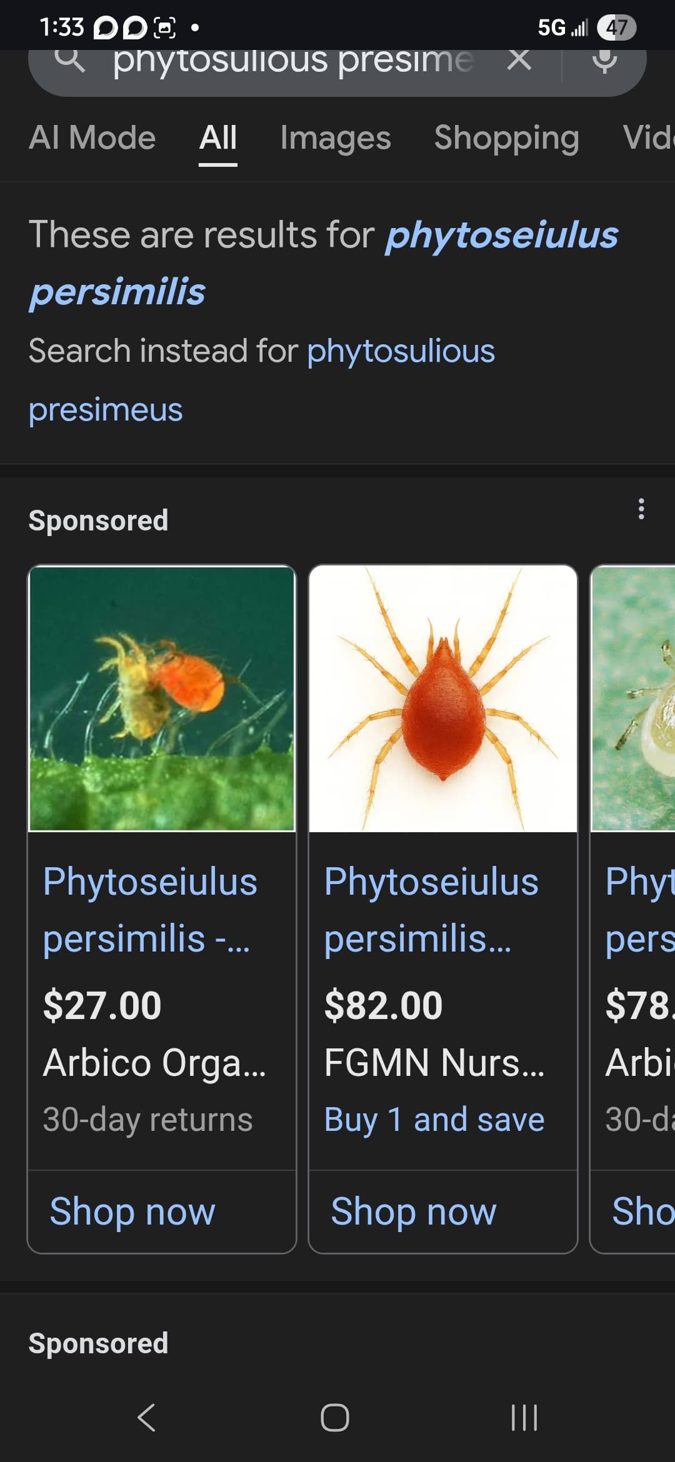The height and width of the screenshot is (1462, 675).
Task: Shop now for $82.00 FGMN listing
Action: click(x=414, y=1212)
